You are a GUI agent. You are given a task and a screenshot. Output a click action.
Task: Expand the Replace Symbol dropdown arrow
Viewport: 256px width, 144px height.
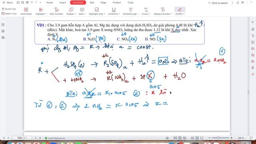[172, 14]
